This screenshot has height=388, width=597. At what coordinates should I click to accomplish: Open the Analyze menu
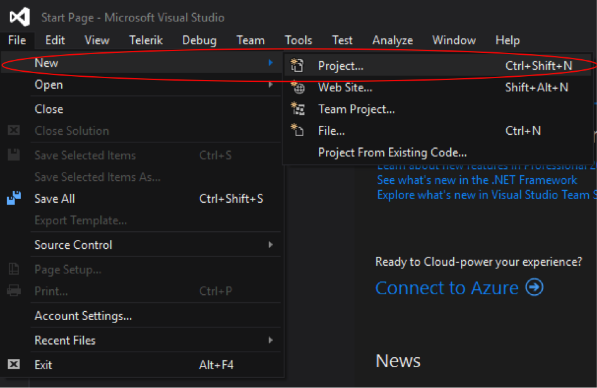[392, 40]
